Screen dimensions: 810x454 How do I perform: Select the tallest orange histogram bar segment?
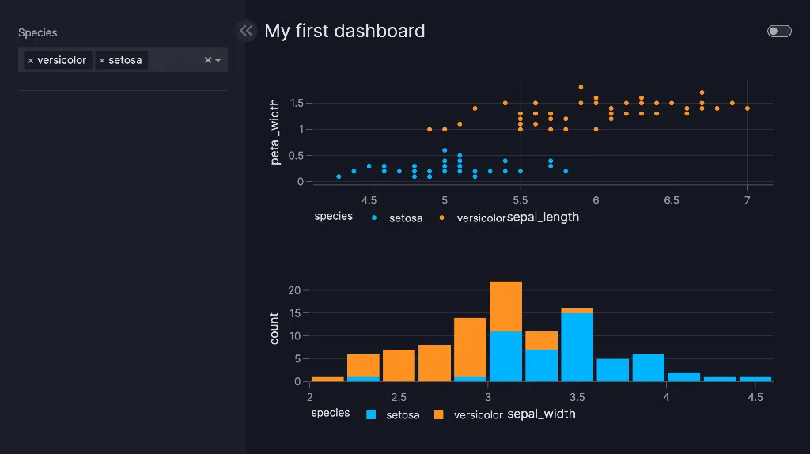(x=470, y=347)
